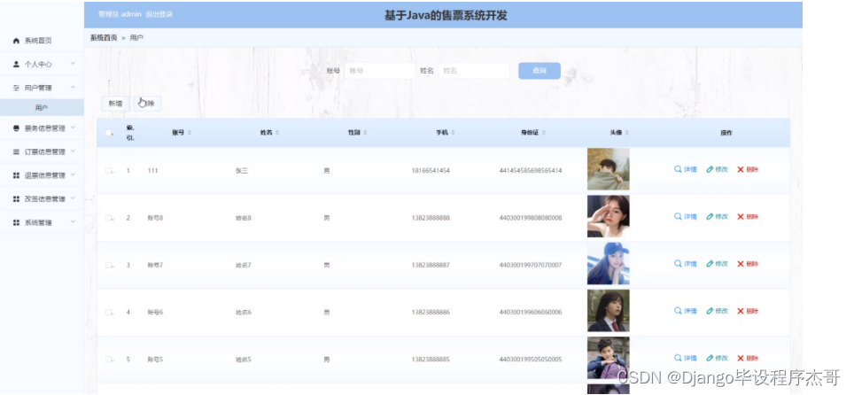Select 用户 submenu item in sidebar
Viewport: 854px width, 395px height.
coord(42,107)
